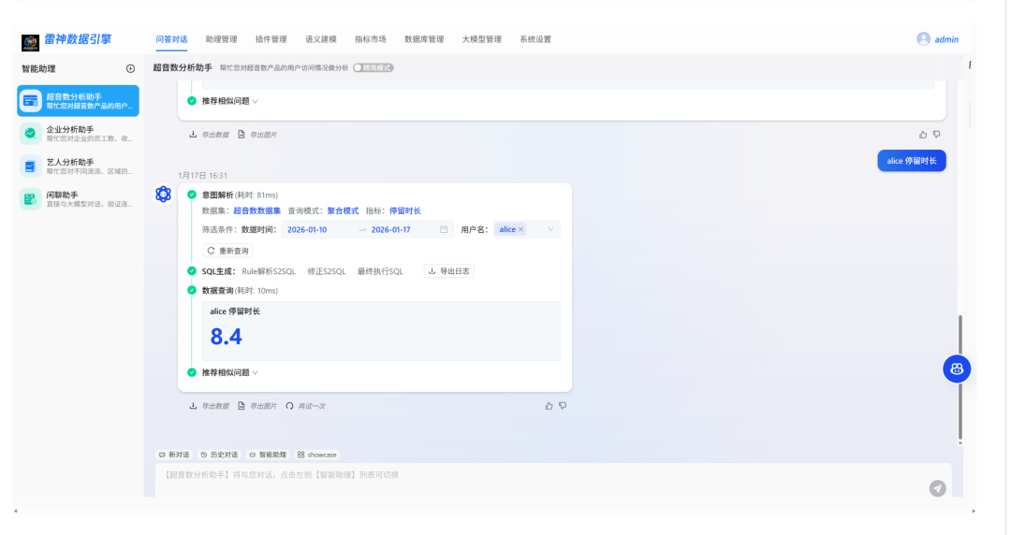
Task: Edit the end date 2026-01-17
Action: tap(390, 229)
